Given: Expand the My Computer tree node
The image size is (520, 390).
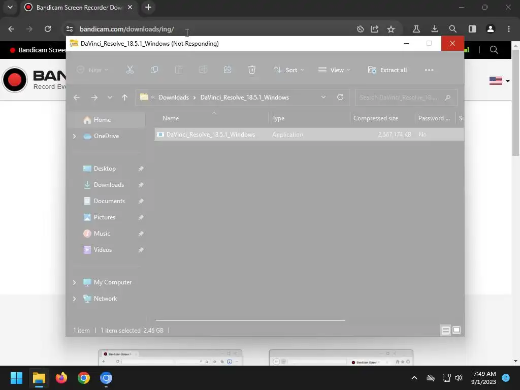Looking at the screenshot, I should coord(75,282).
